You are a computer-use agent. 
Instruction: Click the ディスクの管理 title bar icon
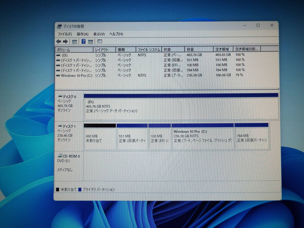coord(59,26)
